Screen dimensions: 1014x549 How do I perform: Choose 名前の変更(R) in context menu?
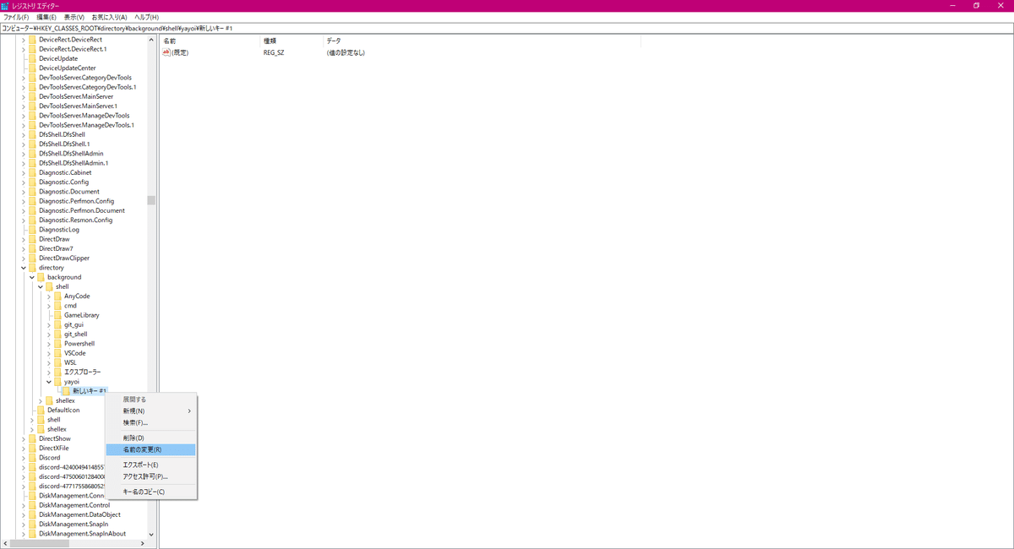coord(150,449)
